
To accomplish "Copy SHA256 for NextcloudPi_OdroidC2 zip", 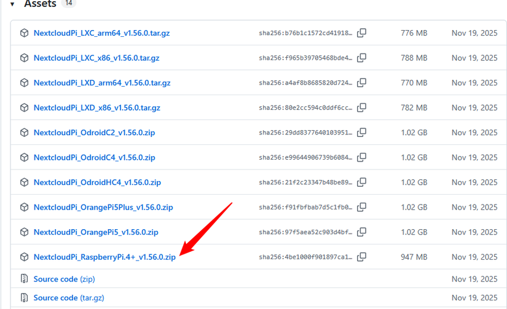I will point(361,133).
